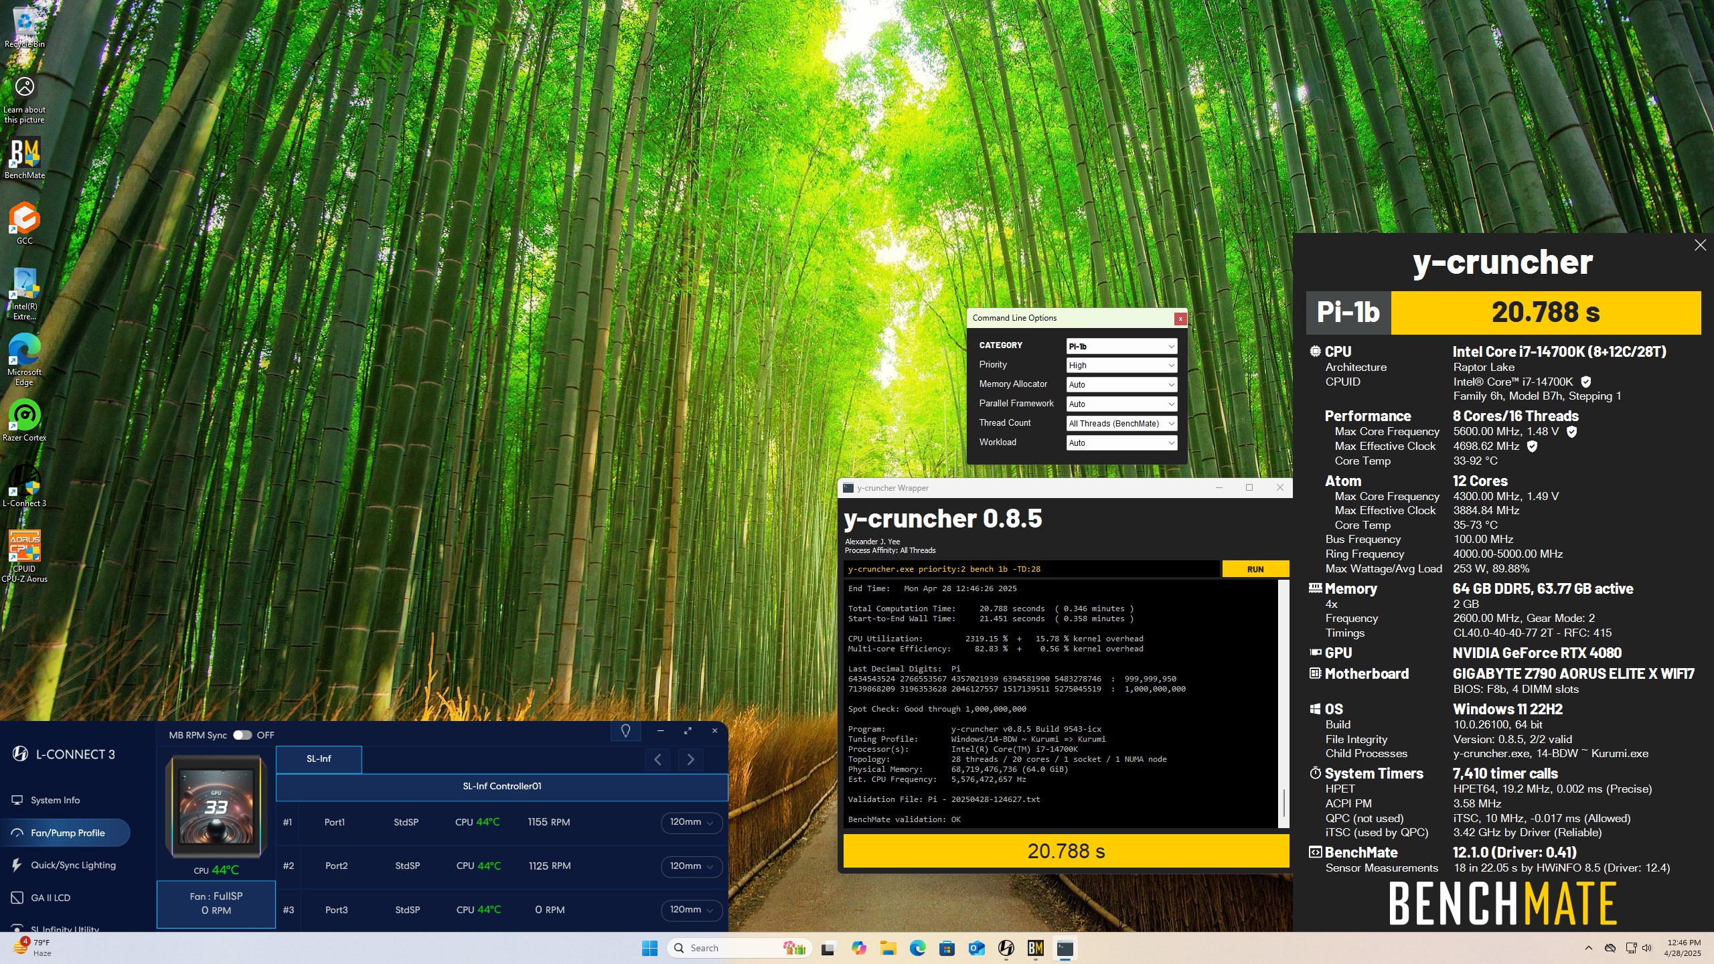Go to the previous controller with the left arrow
Viewport: 1714px width, 964px height.
(x=658, y=759)
